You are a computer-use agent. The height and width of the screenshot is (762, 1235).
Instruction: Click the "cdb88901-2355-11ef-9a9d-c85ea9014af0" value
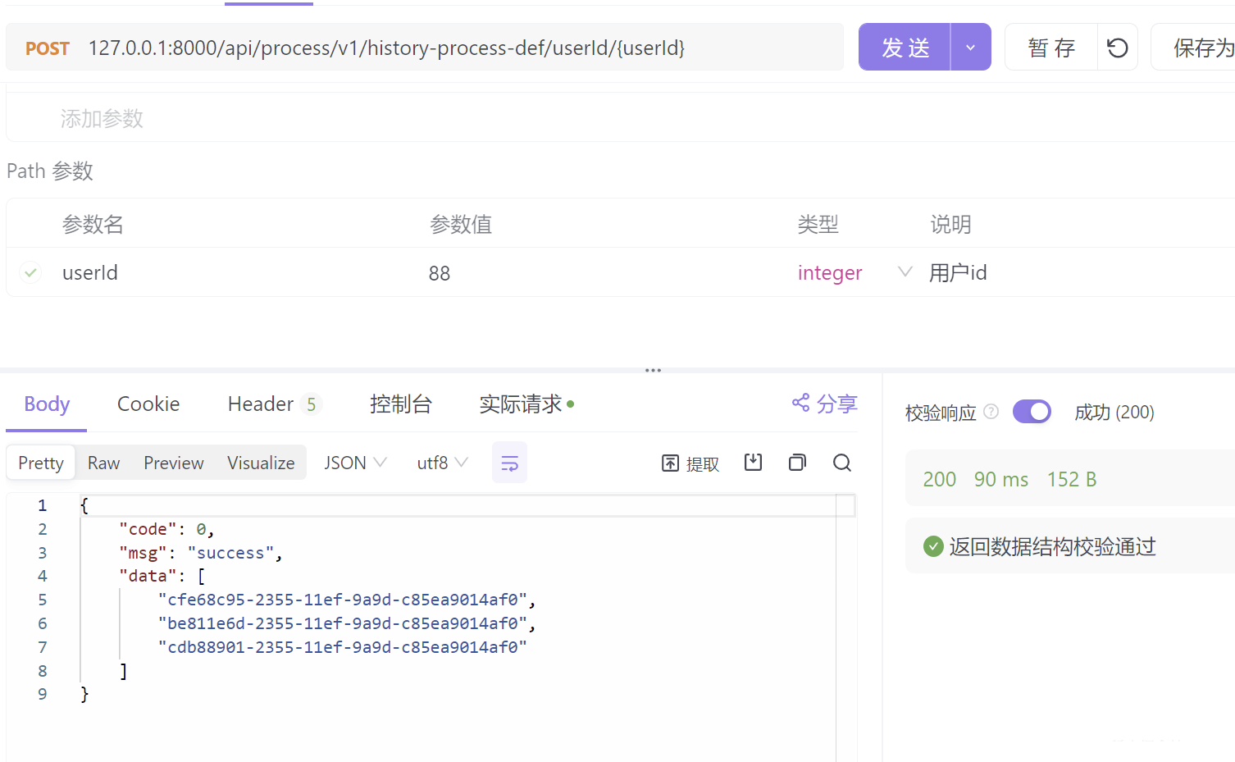(x=343, y=647)
